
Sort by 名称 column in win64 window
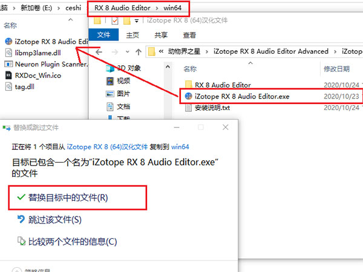(x=10, y=25)
